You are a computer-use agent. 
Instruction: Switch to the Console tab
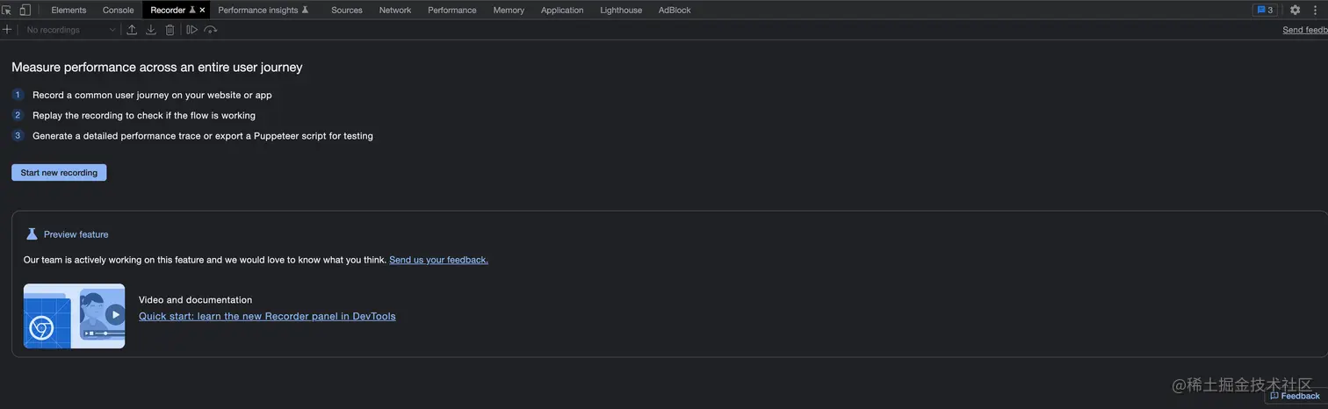[119, 11]
